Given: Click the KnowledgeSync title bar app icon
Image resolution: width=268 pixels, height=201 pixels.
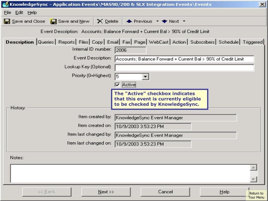Looking at the screenshot, I should 6,4.
